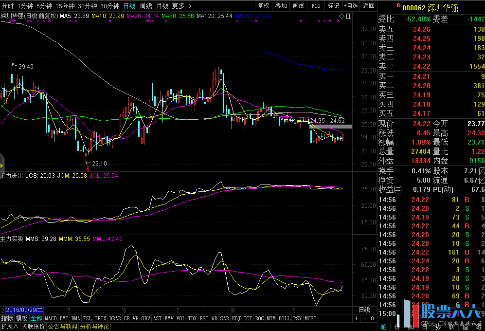Viewport: 485px width, 331px height.
Task: Toggle the 叠加 overlay option
Action: pos(281,6)
